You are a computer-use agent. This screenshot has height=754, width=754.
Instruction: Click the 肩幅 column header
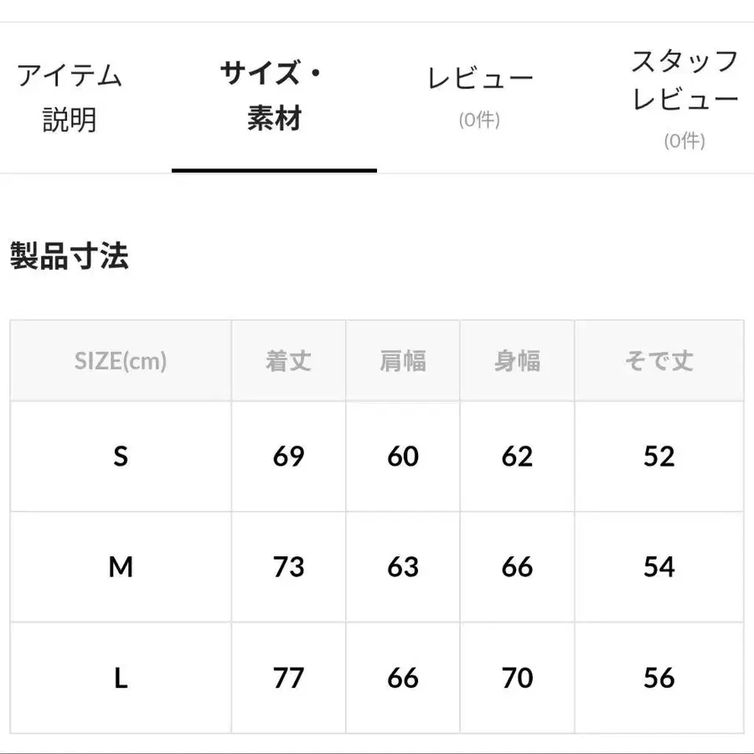click(x=402, y=360)
